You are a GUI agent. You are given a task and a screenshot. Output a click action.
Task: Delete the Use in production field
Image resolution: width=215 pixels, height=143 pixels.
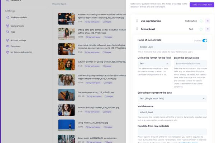(207, 21)
